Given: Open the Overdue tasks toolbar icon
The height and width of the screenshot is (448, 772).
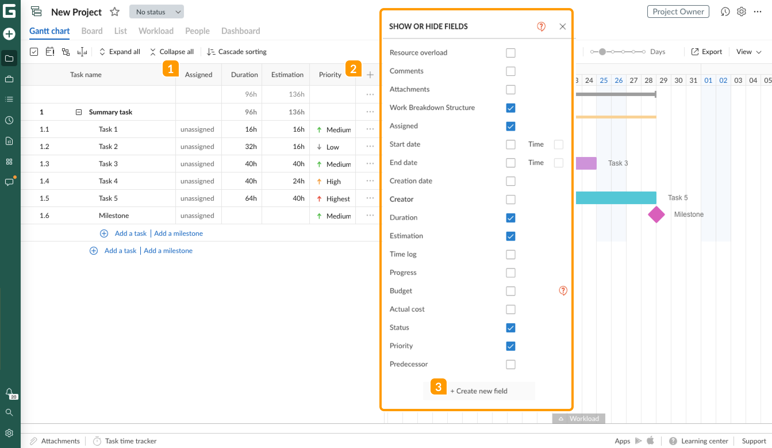Looking at the screenshot, I should (x=50, y=51).
